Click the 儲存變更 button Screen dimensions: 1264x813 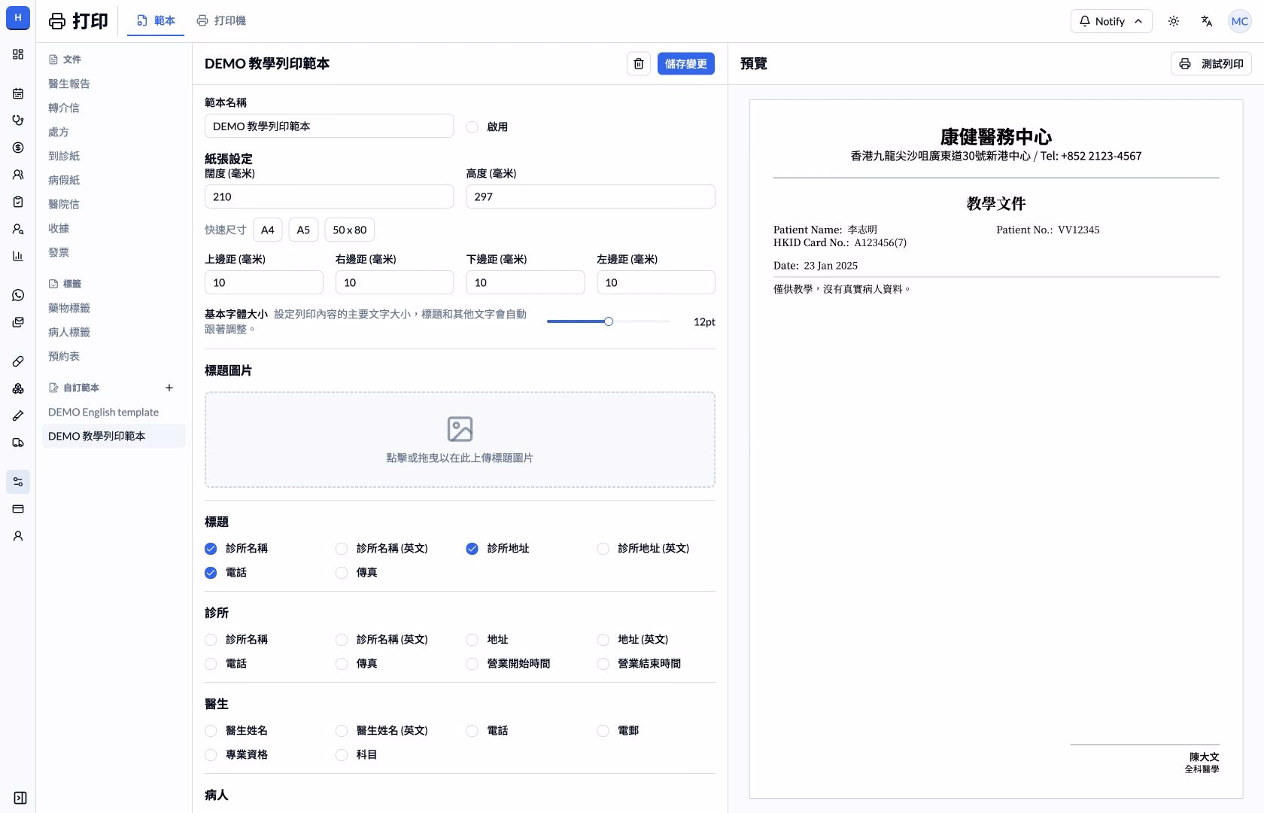pyautogui.click(x=686, y=64)
